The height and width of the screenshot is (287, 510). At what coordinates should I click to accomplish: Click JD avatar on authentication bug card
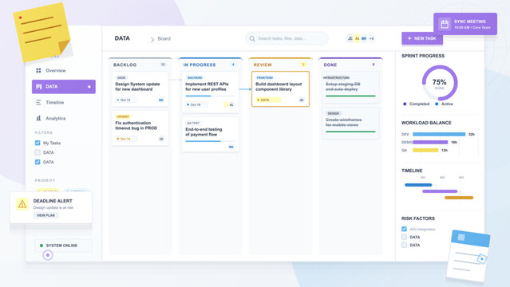point(161,139)
